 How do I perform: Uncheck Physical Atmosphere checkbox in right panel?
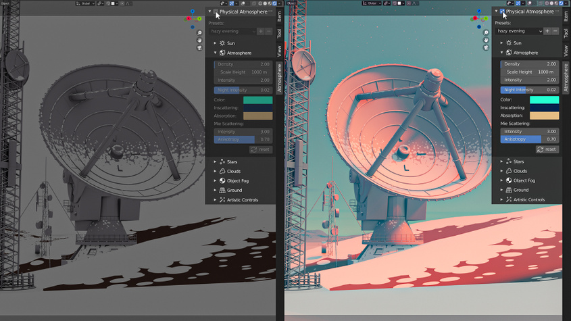[502, 11]
